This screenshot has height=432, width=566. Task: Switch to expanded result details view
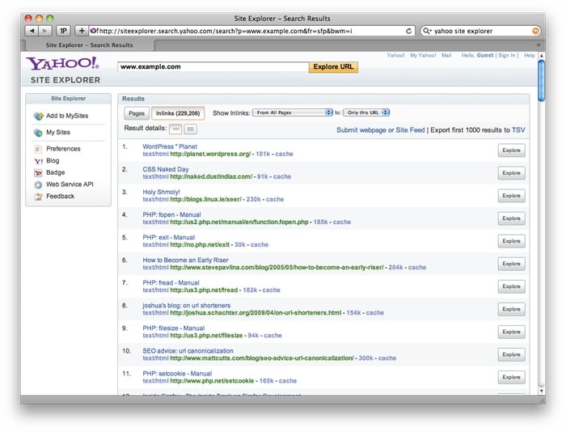click(191, 129)
